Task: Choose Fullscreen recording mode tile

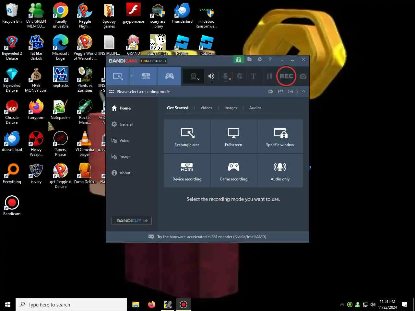Action: (x=233, y=136)
